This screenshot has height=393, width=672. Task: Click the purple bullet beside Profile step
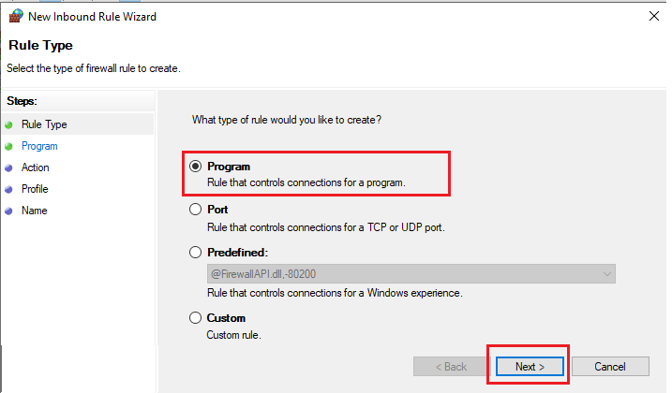(x=8, y=189)
